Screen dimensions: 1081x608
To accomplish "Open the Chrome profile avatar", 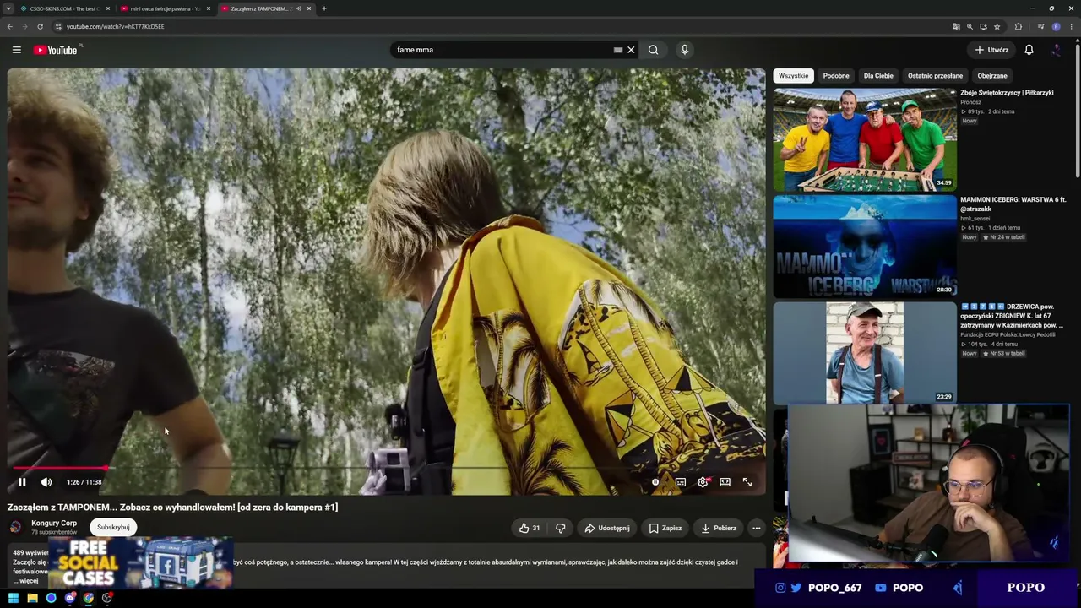I will tap(1056, 26).
